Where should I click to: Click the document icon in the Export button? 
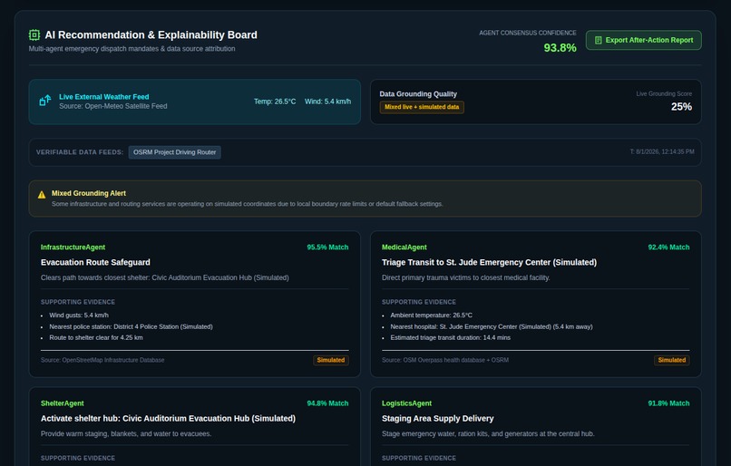pos(599,41)
